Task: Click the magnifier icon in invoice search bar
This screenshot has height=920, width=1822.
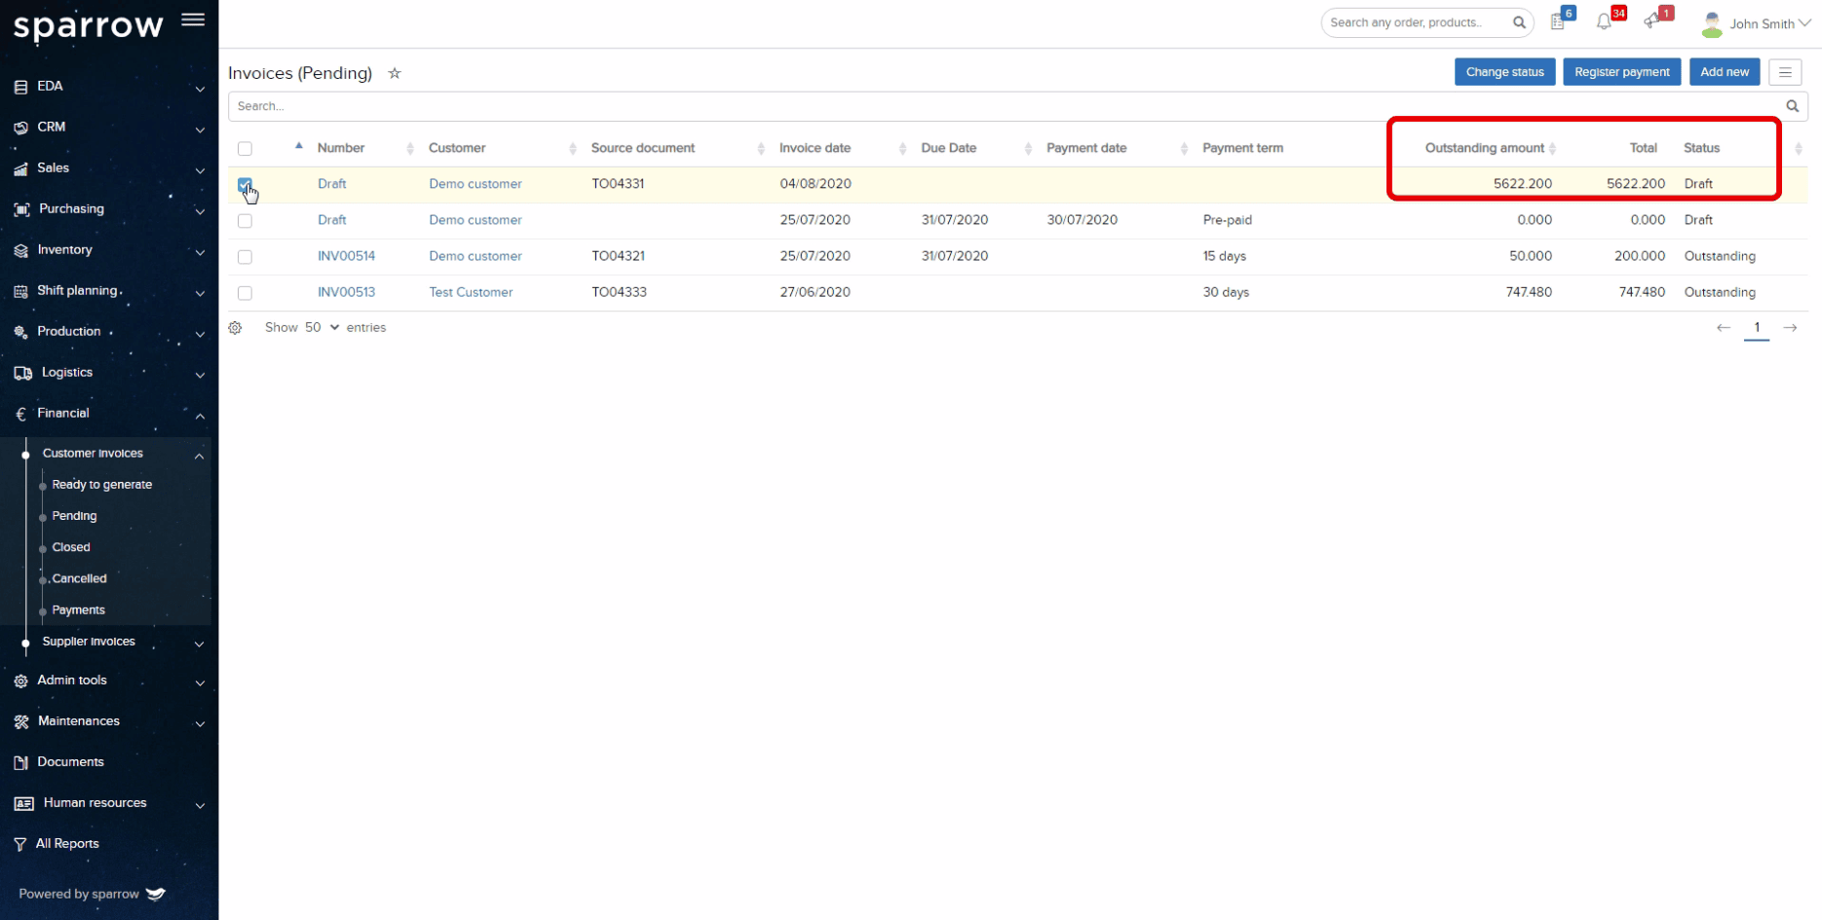Action: click(1792, 106)
